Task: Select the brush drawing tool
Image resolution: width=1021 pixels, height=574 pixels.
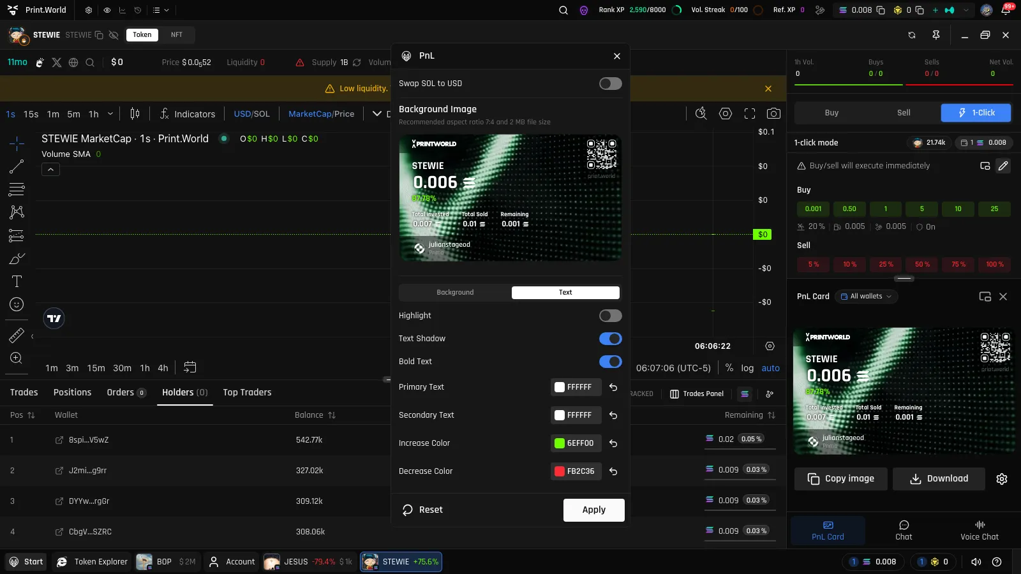Action: click(17, 258)
